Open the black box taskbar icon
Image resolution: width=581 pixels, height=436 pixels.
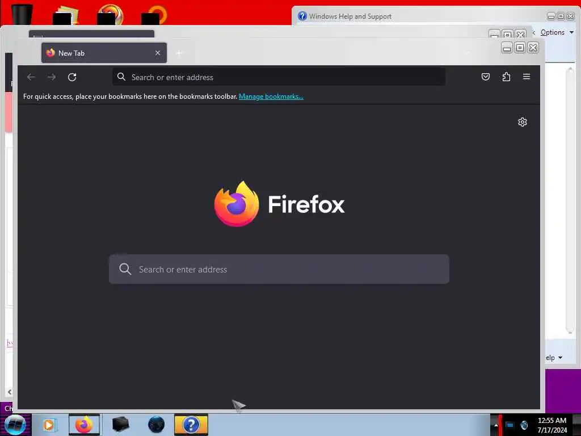(x=120, y=425)
